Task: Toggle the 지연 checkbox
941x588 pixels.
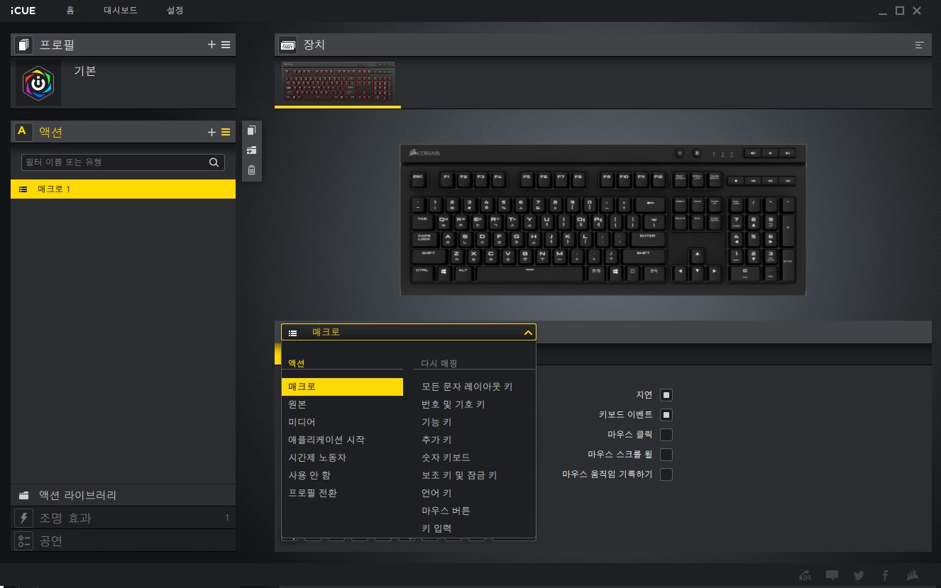Action: pos(666,395)
